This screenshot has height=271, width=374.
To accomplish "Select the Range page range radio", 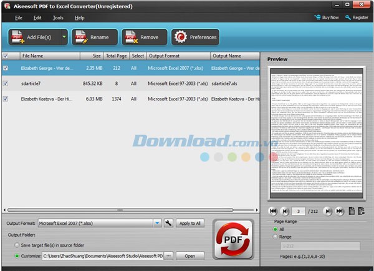I will point(276,237).
